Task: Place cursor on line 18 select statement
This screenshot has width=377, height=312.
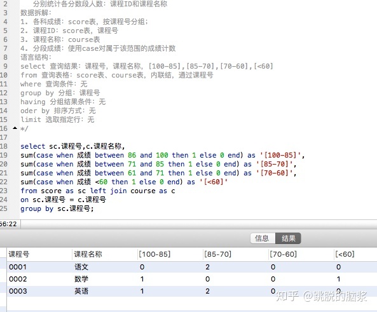Action: 72,146
